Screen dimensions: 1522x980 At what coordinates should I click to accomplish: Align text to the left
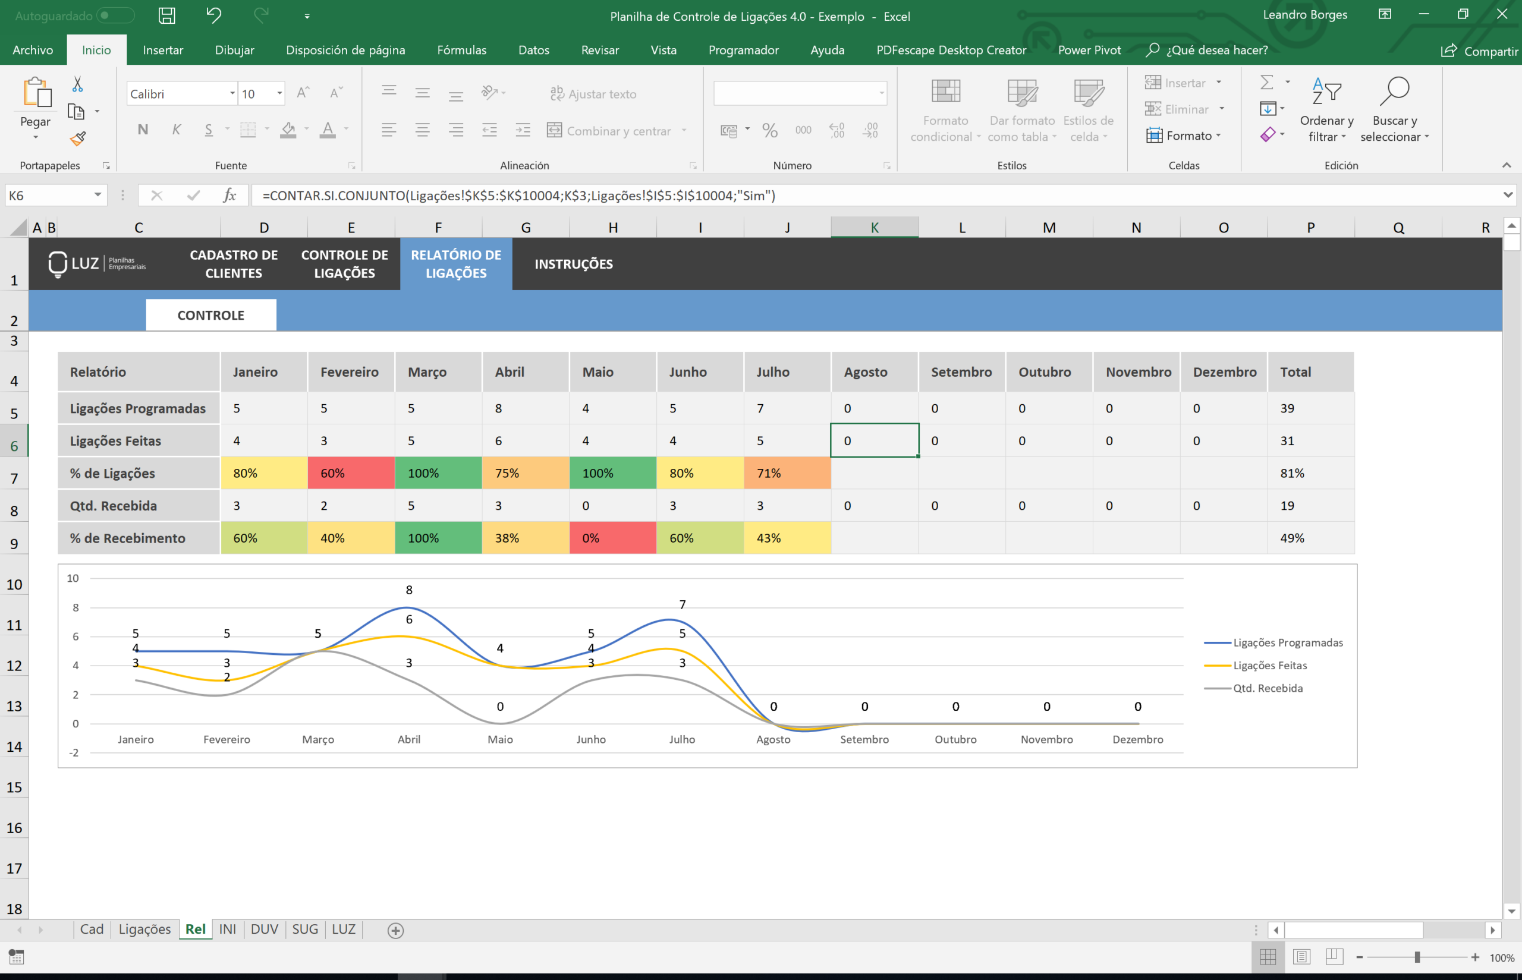389,130
